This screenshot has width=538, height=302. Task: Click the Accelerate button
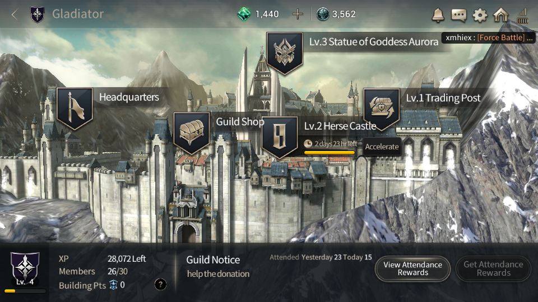click(382, 147)
